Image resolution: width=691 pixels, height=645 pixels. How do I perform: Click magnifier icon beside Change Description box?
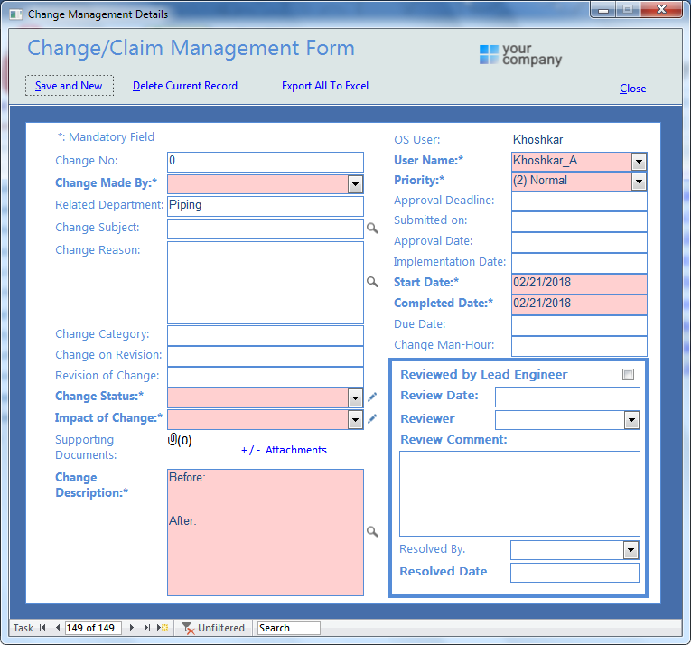click(372, 531)
